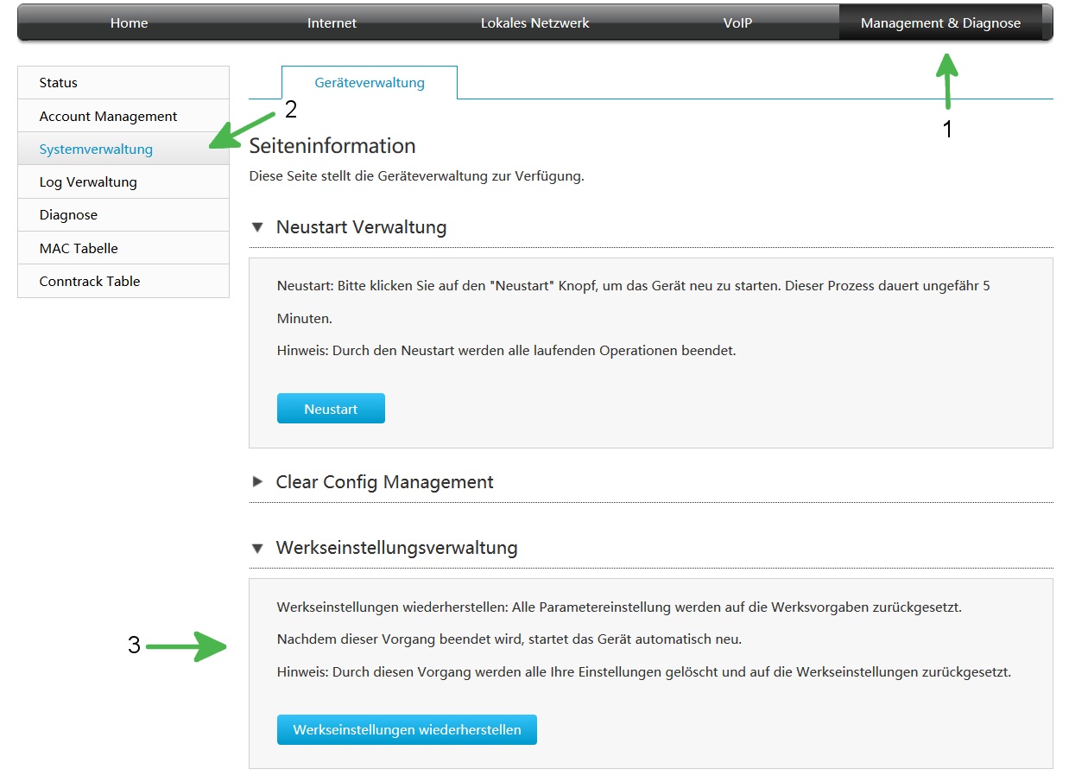Open Conntrack Table from sidebar
Viewport: 1069px width, 782px height.
[90, 281]
